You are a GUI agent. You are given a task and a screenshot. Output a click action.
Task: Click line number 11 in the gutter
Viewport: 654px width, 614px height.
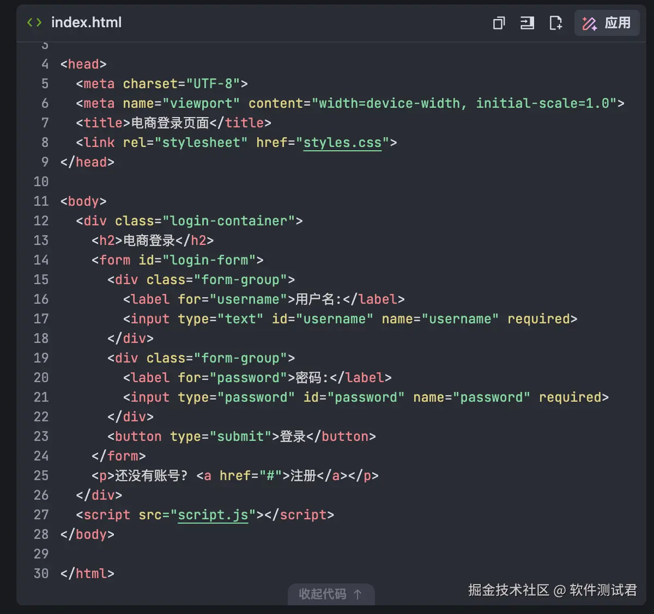[x=41, y=201]
